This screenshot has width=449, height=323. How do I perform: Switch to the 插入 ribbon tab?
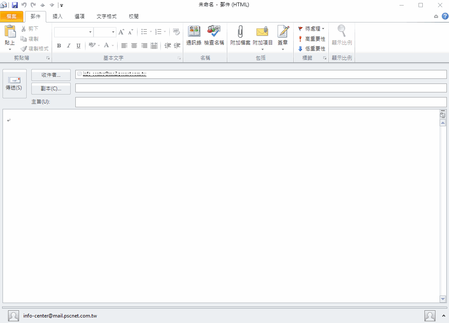pyautogui.click(x=58, y=17)
